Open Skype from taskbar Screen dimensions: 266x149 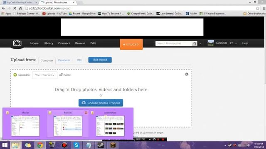coord(76,145)
